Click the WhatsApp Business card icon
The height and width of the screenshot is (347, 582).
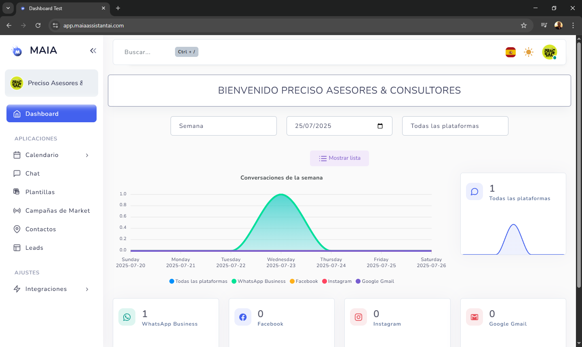point(127,317)
